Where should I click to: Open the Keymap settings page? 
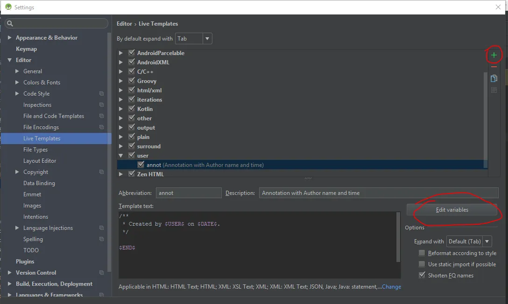(26, 49)
